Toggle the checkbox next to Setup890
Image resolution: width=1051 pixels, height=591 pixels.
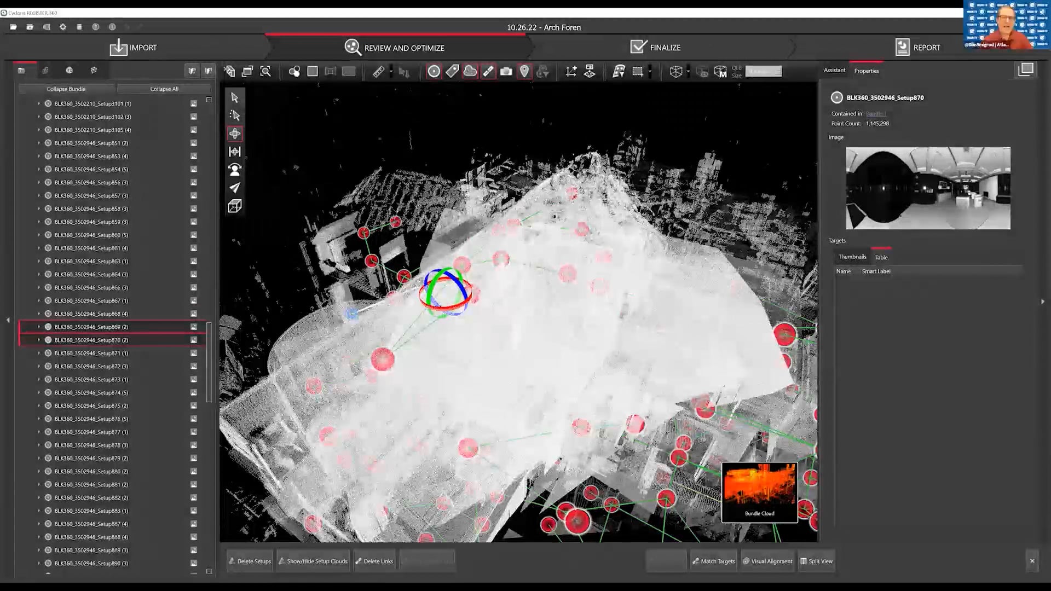[x=194, y=563]
